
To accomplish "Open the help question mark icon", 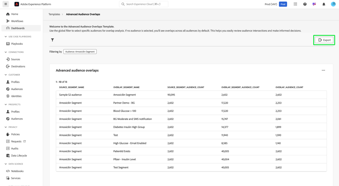I will tap(305, 4).
